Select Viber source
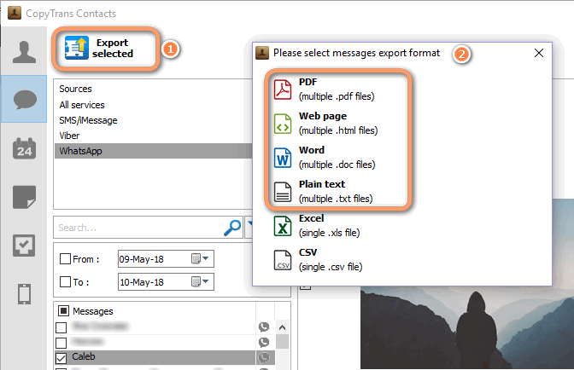Screen dimensions: 574x370 (x=69, y=136)
